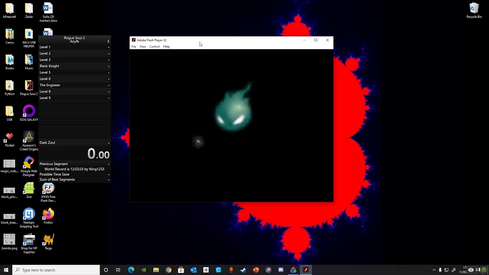Select the Level 6 split row
Viewport: 489px width, 275px height.
[74, 79]
